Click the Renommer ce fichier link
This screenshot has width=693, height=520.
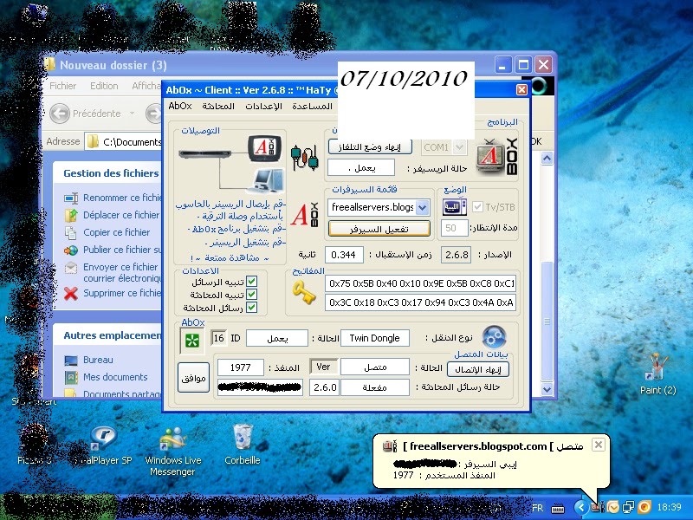pos(122,198)
